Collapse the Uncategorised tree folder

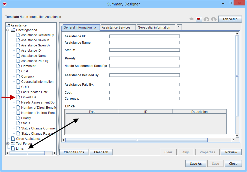tap(8, 30)
